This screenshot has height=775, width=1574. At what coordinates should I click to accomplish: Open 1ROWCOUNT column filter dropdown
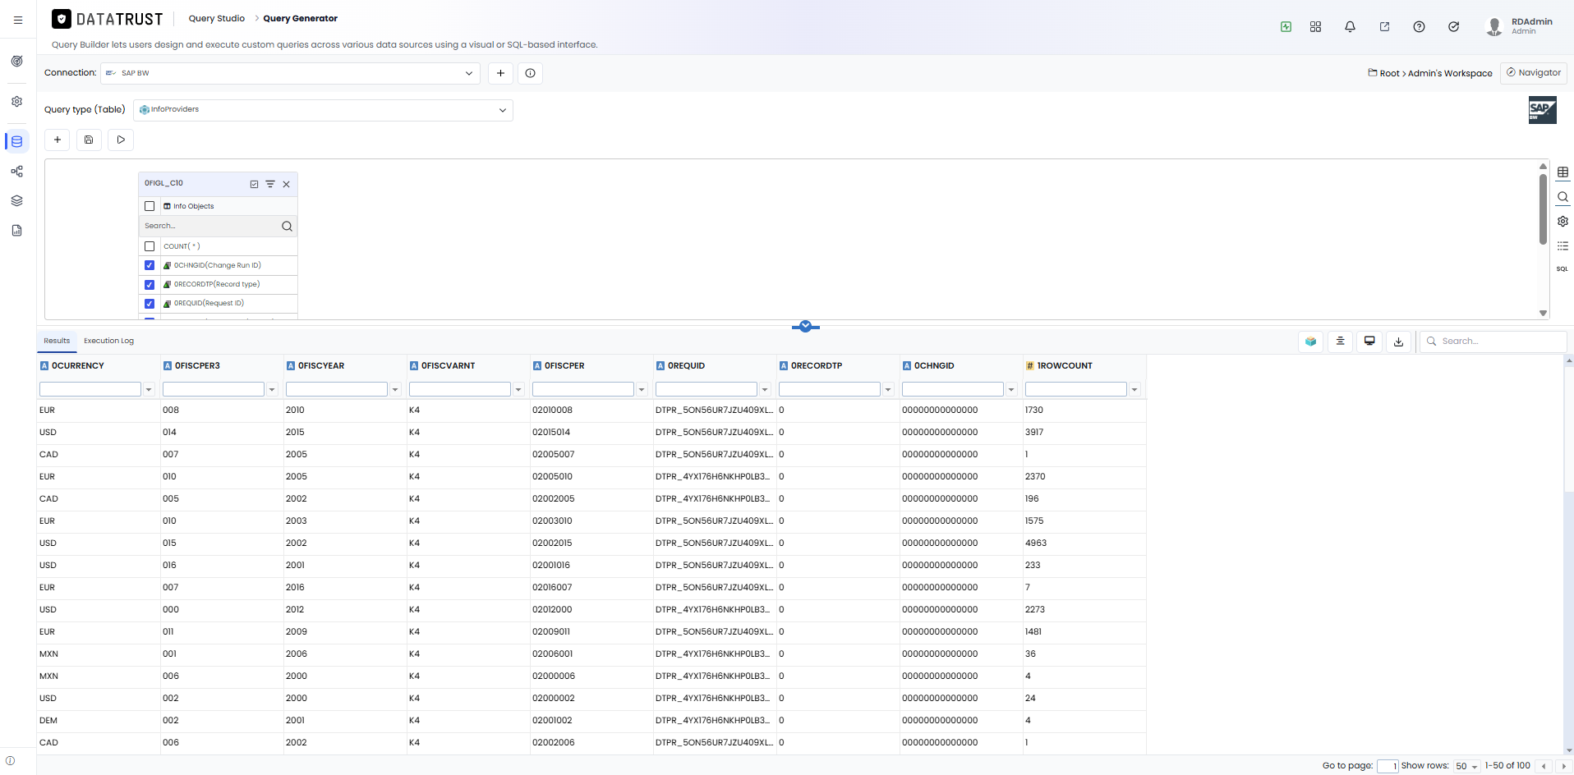pos(1134,389)
